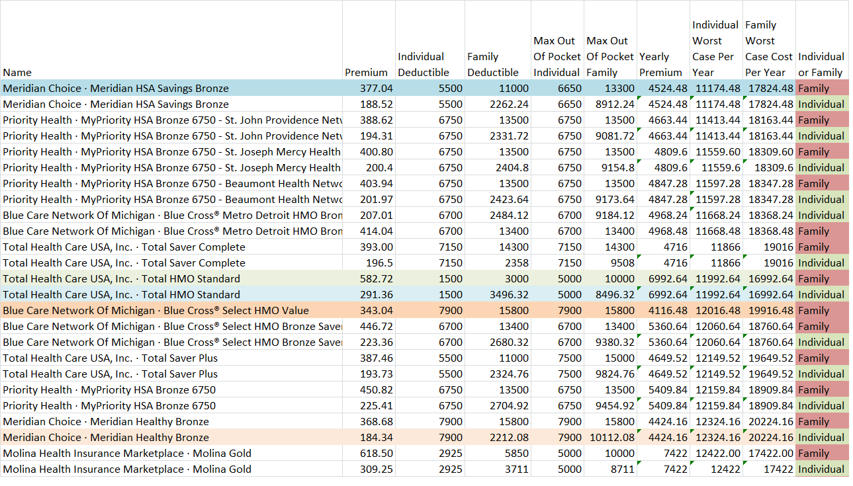The height and width of the screenshot is (486, 853).
Task: Select the Molina Gold name in the 618.50 row
Action: point(171,453)
